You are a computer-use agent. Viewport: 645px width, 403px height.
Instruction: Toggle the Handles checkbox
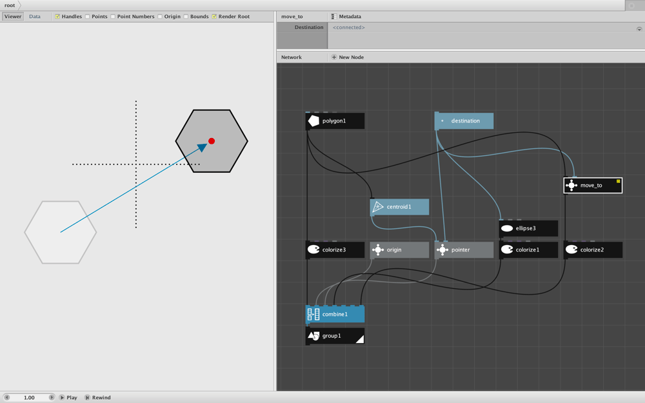point(57,17)
